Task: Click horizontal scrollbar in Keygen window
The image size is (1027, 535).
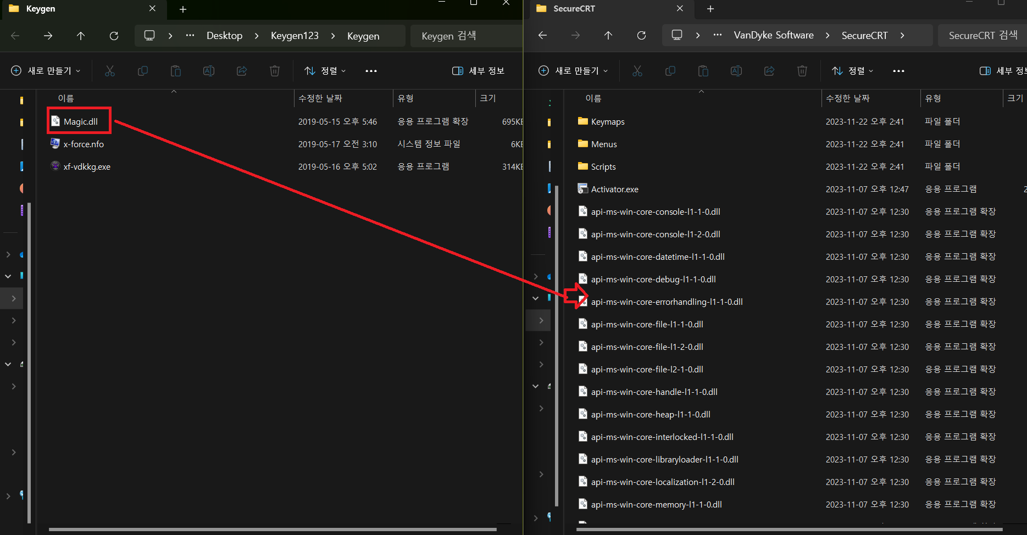Action: (x=273, y=530)
